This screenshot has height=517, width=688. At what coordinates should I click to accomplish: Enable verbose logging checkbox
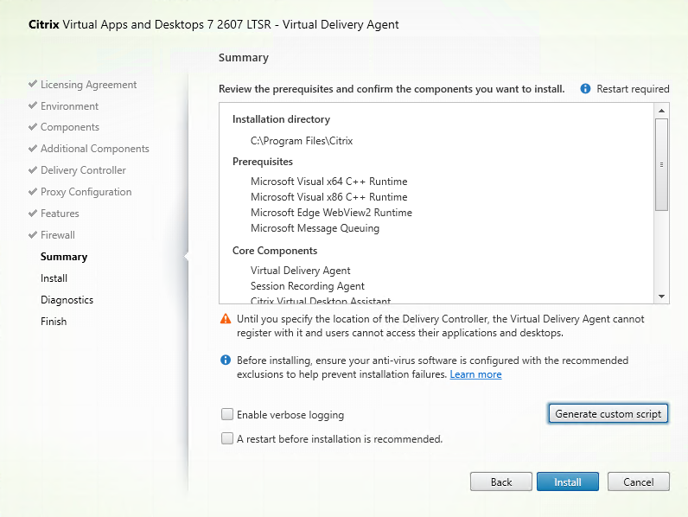pyautogui.click(x=227, y=414)
